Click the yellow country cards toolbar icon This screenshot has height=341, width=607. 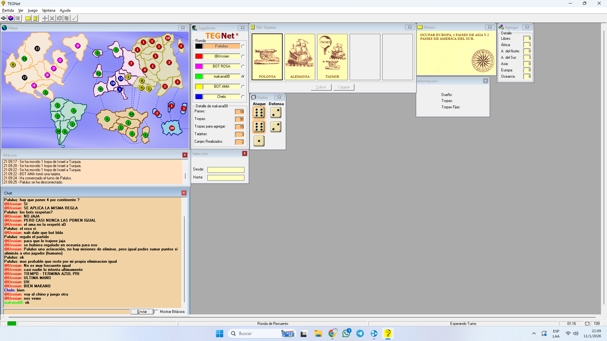[x=35, y=18]
